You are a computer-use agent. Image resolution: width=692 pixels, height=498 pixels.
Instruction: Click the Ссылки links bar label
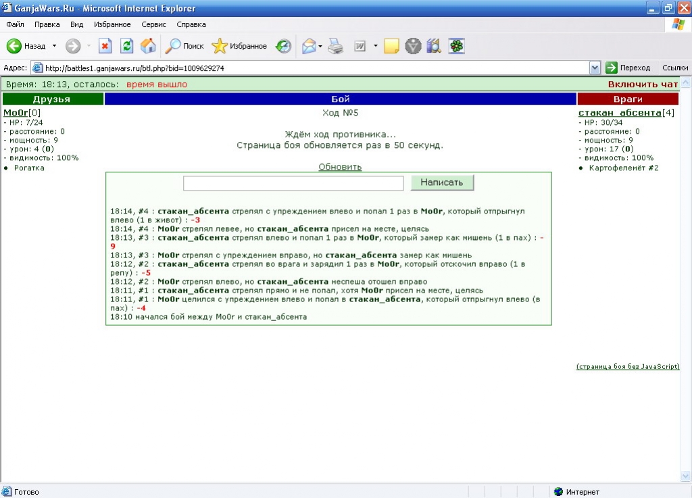(x=675, y=68)
